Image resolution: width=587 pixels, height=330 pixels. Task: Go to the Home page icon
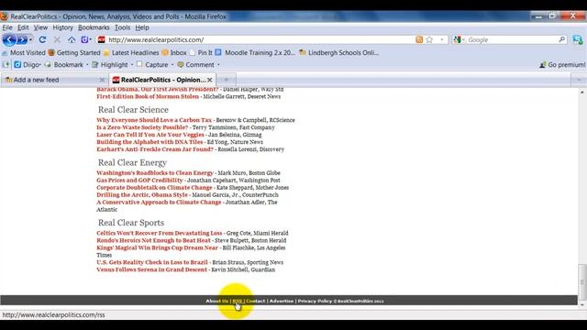(x=72, y=39)
